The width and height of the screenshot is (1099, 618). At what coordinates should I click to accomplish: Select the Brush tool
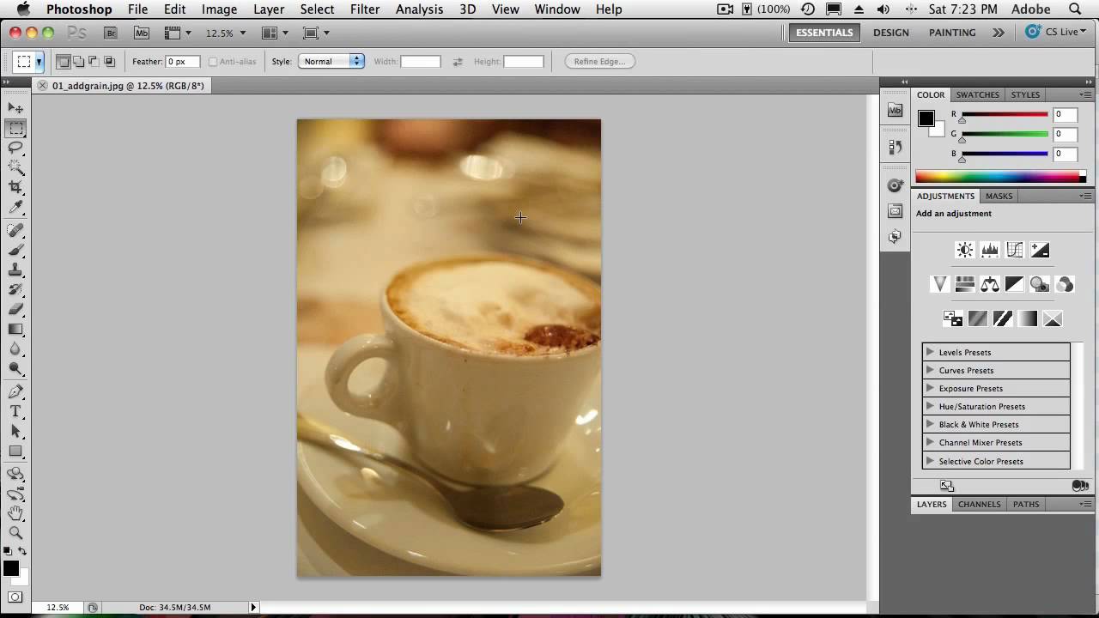tap(15, 250)
